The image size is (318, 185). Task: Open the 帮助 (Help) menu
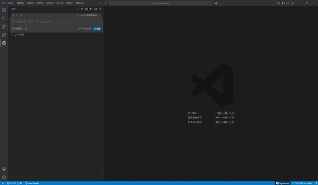[x=79, y=3]
